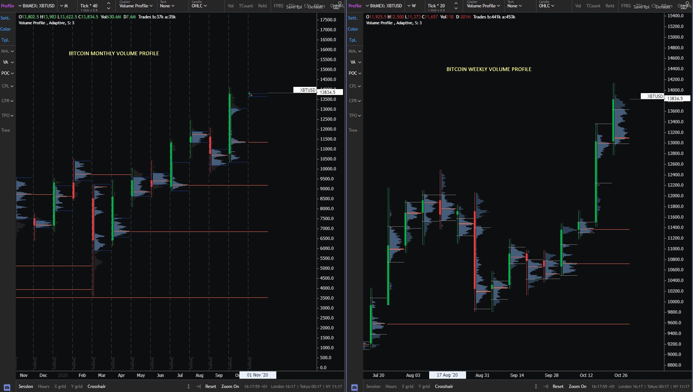Open W timeframe dropdown in right panel

pos(412,6)
